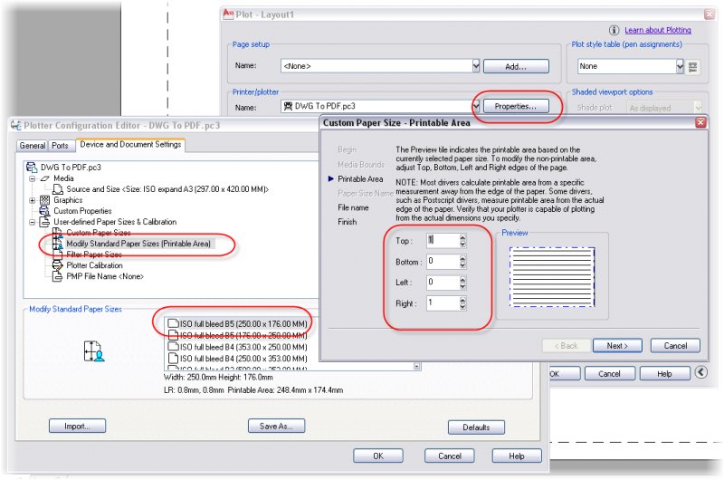
Task: Select Custom Paper Sizes tree item
Action: (x=99, y=233)
